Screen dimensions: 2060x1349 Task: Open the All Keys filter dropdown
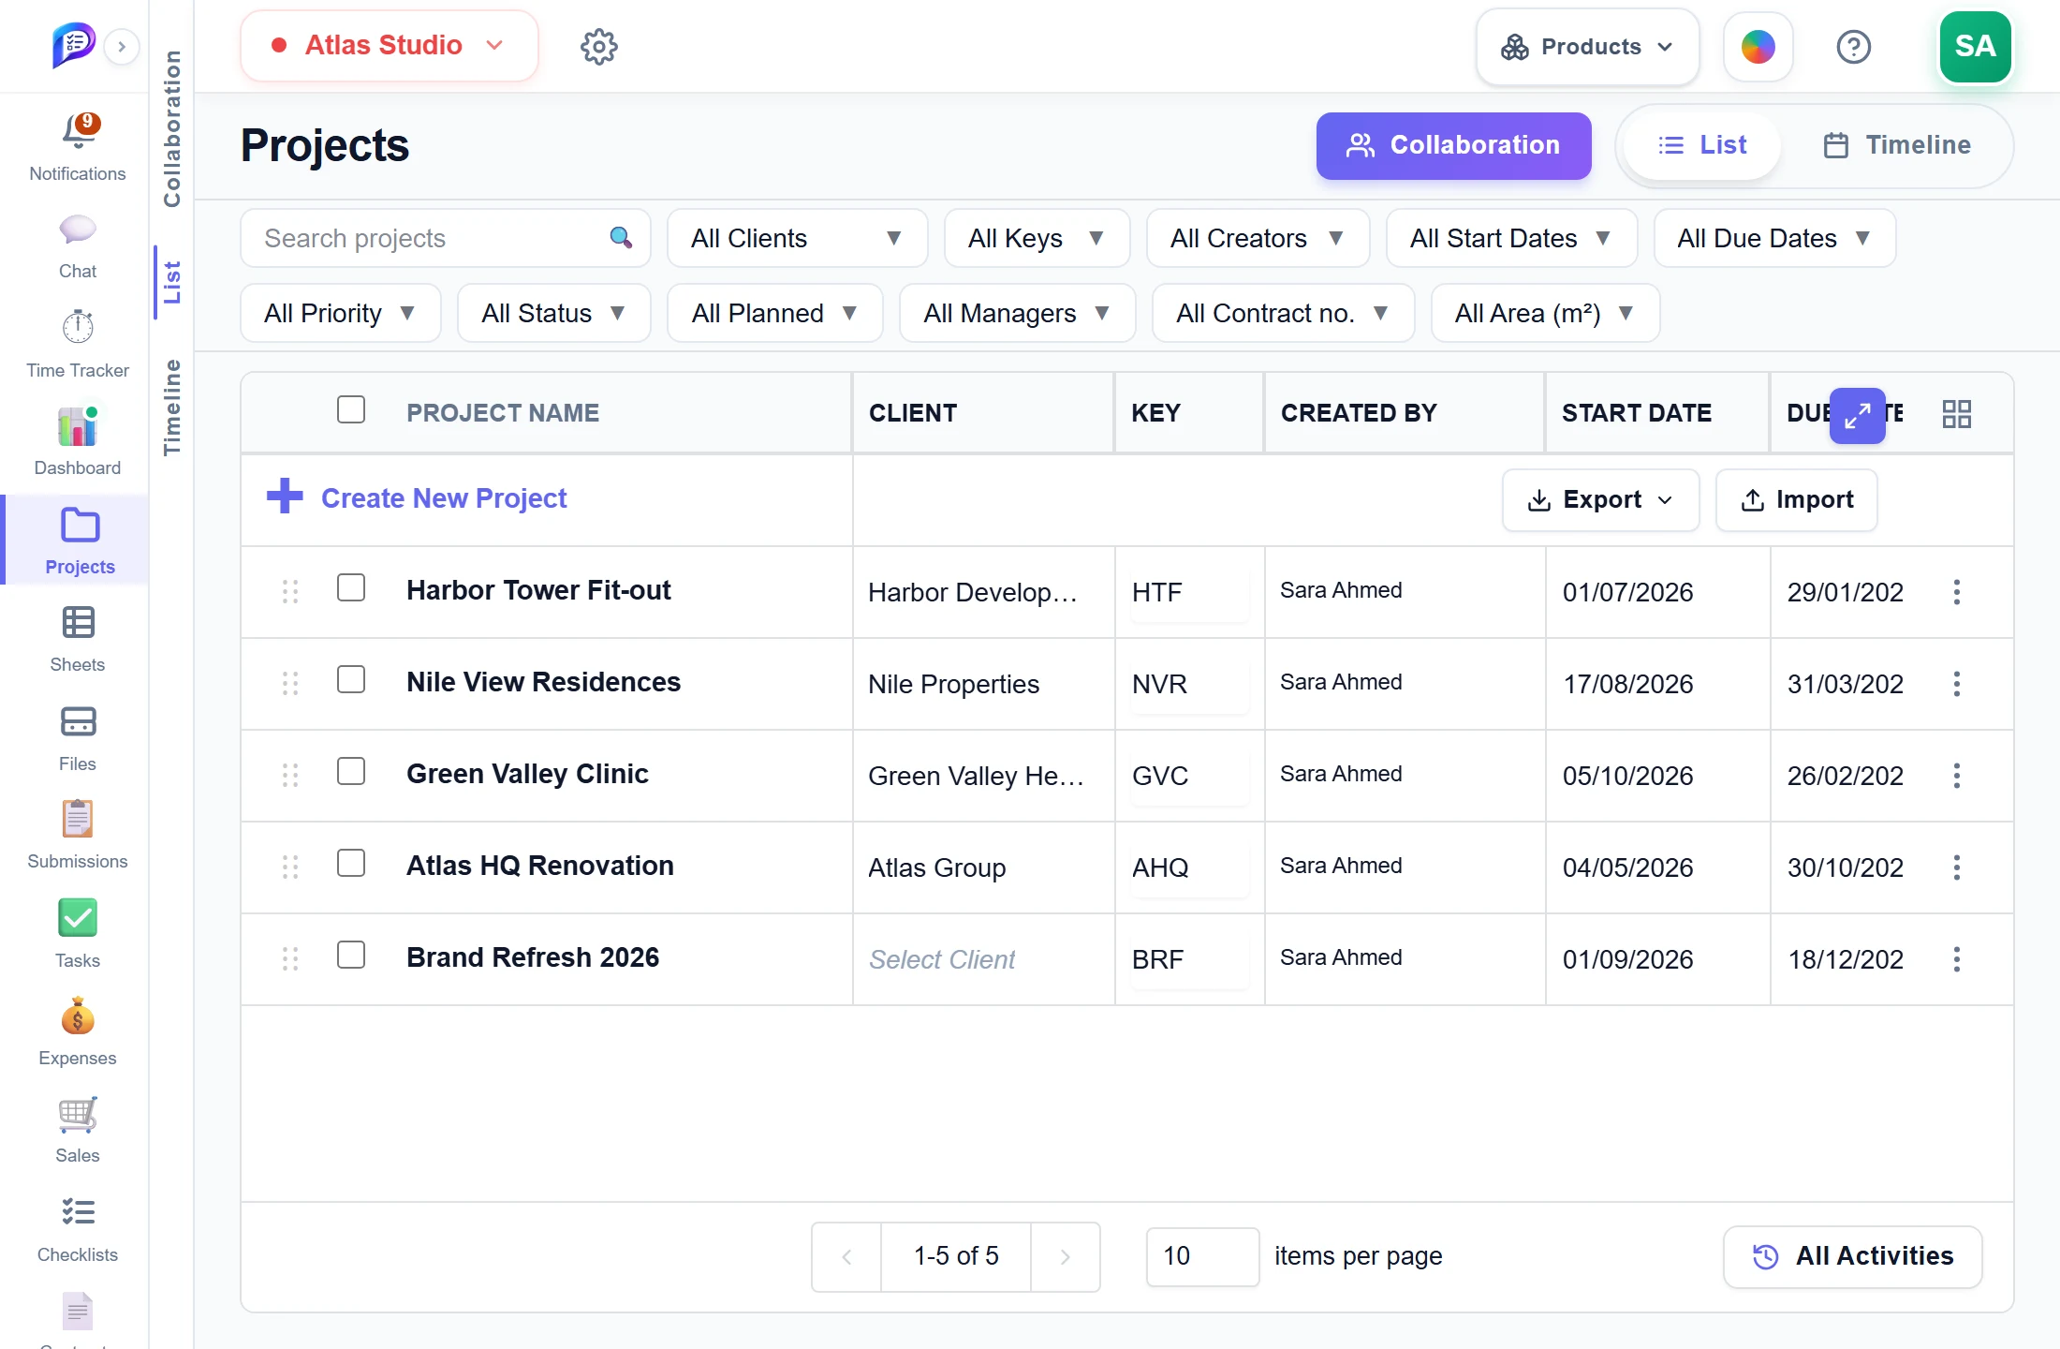[x=1037, y=238]
